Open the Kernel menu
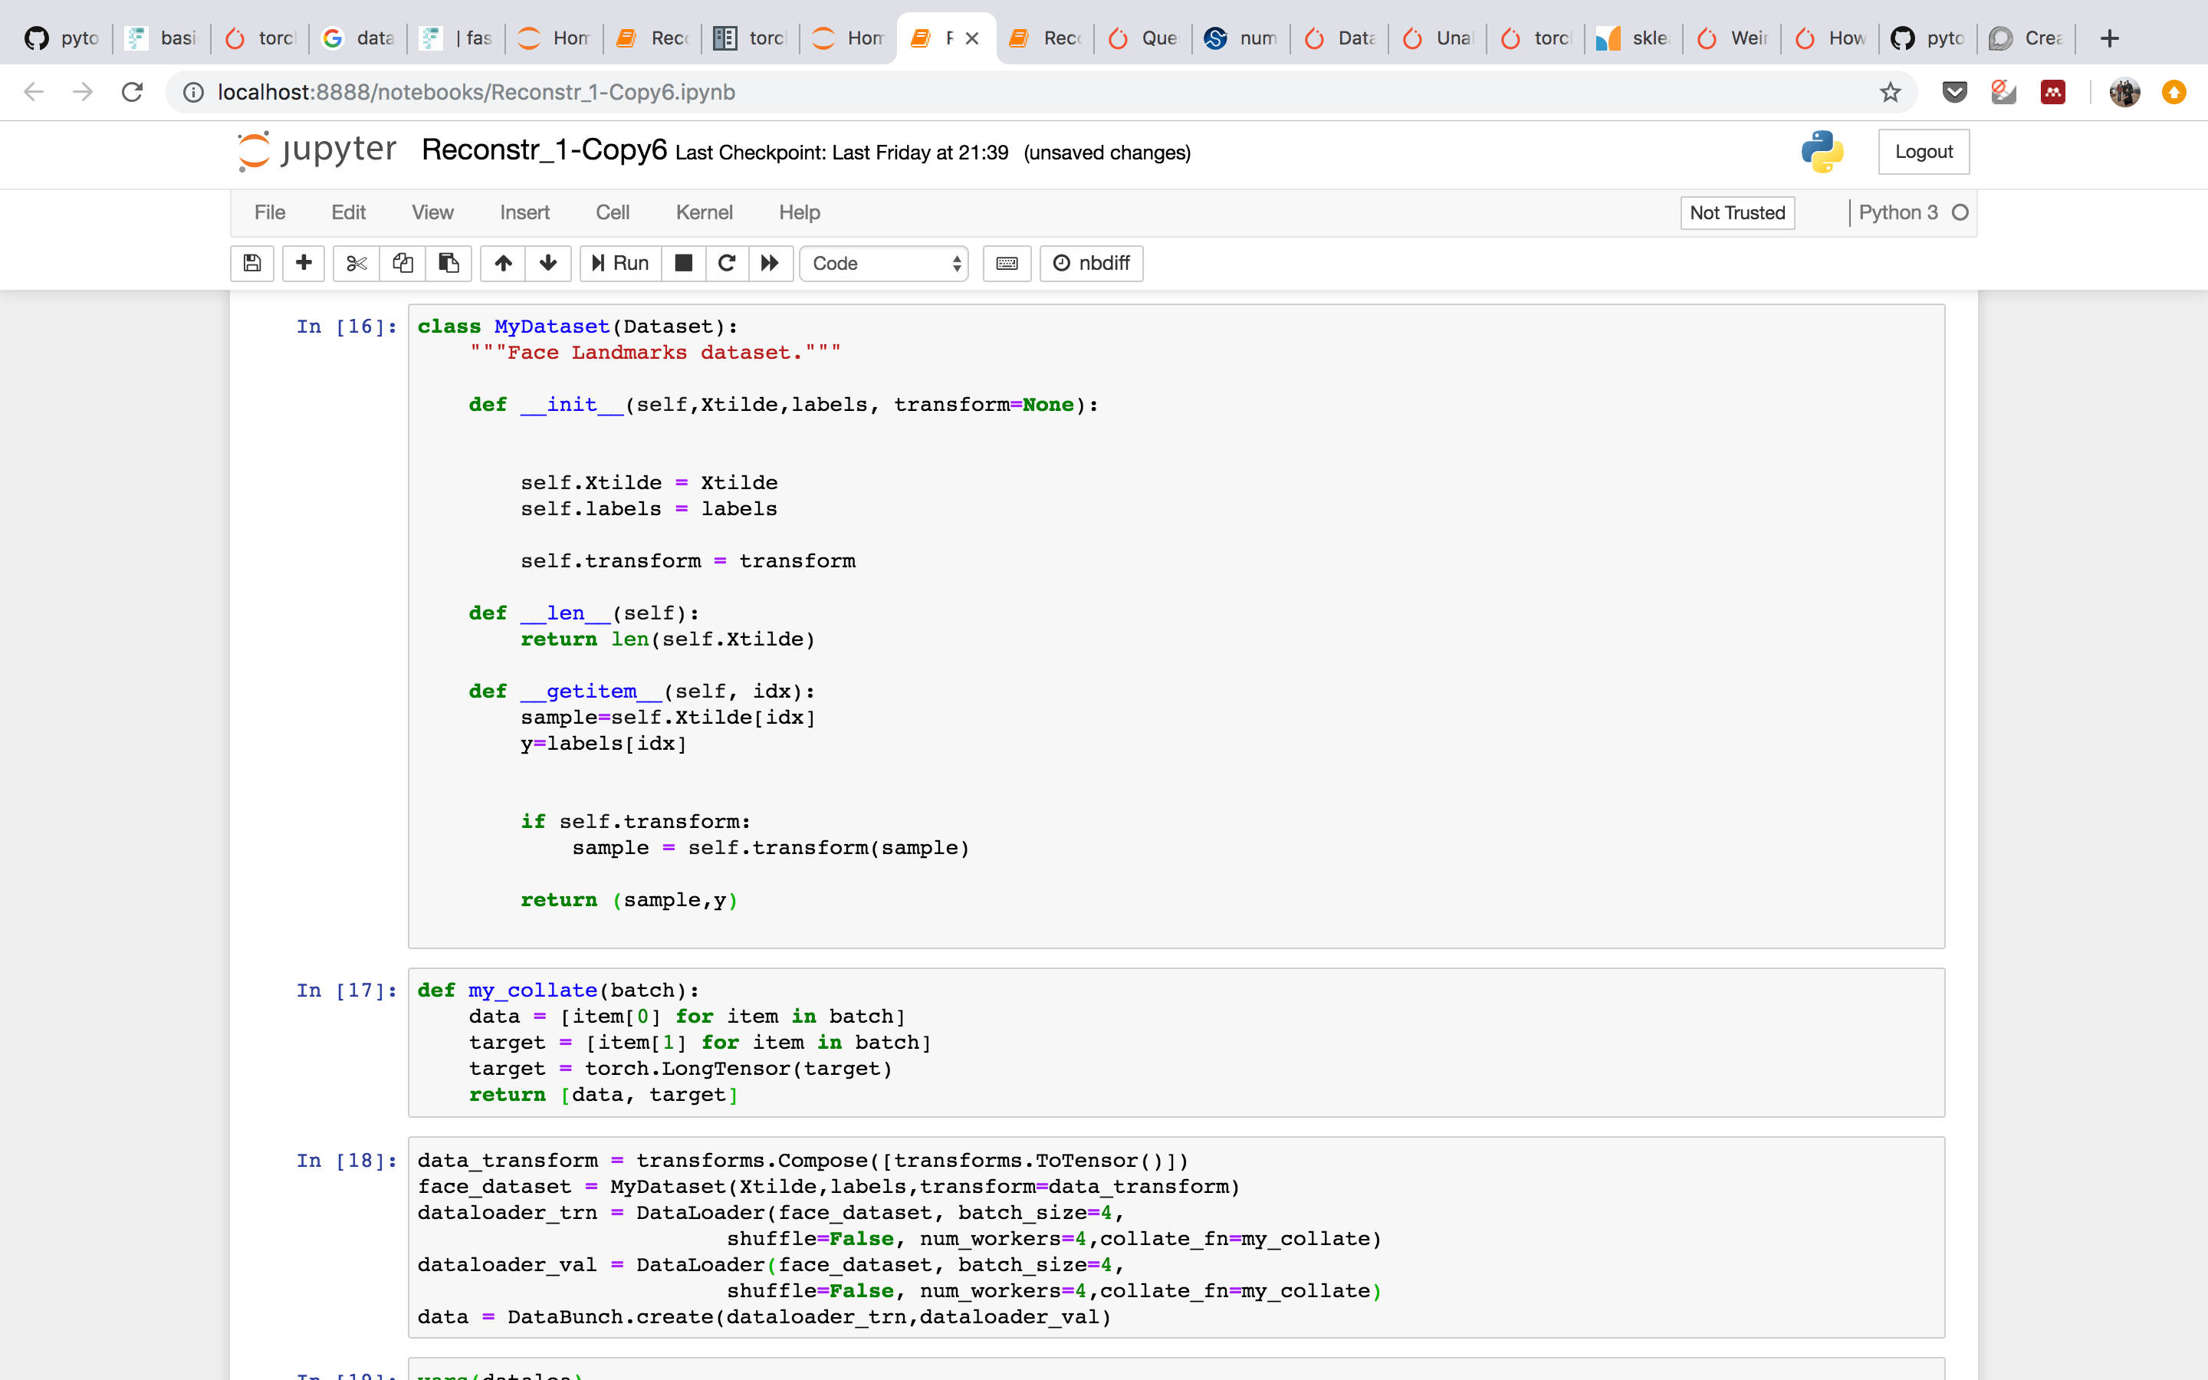Screen dimensions: 2208x1380 pyautogui.click(x=704, y=212)
